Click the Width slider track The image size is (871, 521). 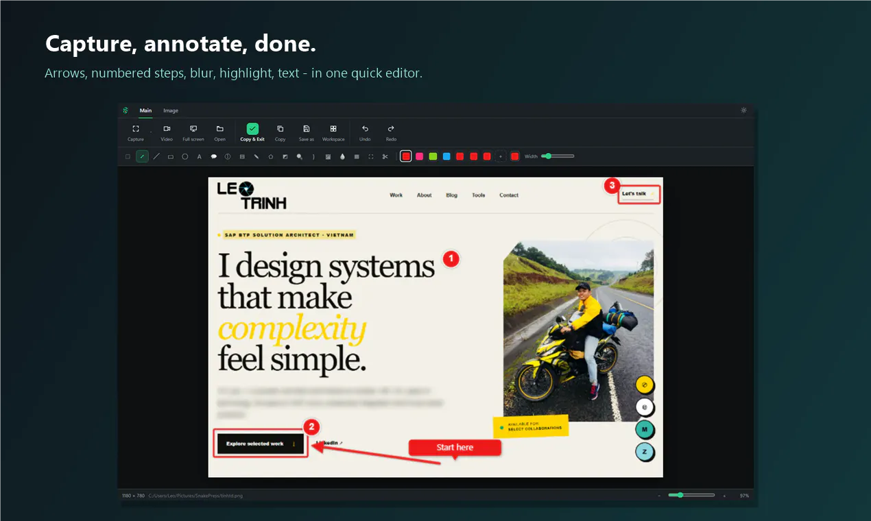pos(558,156)
